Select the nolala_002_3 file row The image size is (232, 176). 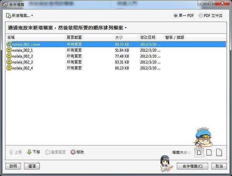116,62
